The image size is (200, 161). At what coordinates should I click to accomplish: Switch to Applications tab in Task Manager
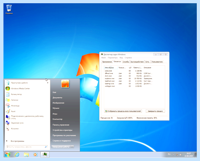pyautogui.click(x=107, y=62)
